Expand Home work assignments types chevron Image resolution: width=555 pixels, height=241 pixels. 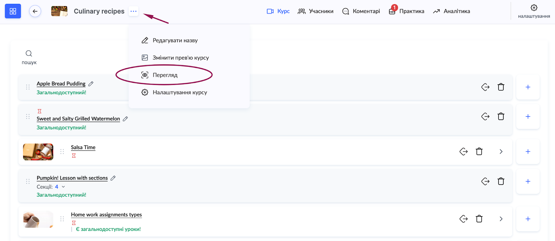click(x=501, y=219)
